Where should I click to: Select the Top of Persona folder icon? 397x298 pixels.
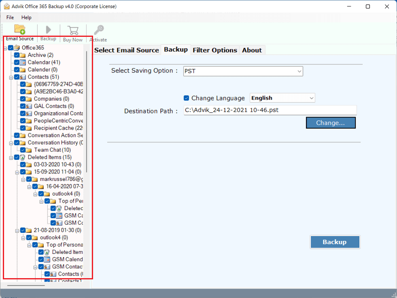[41, 245]
